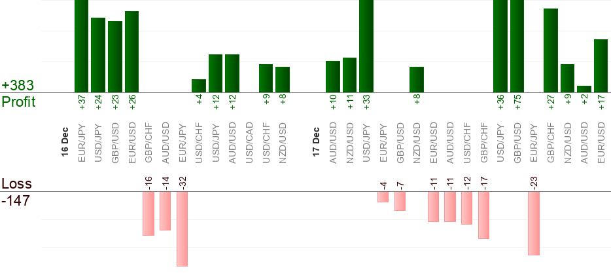Click the -17 GBP/CHF loss bar
Image resolution: width=611 pixels, height=275 pixels.
tap(483, 215)
